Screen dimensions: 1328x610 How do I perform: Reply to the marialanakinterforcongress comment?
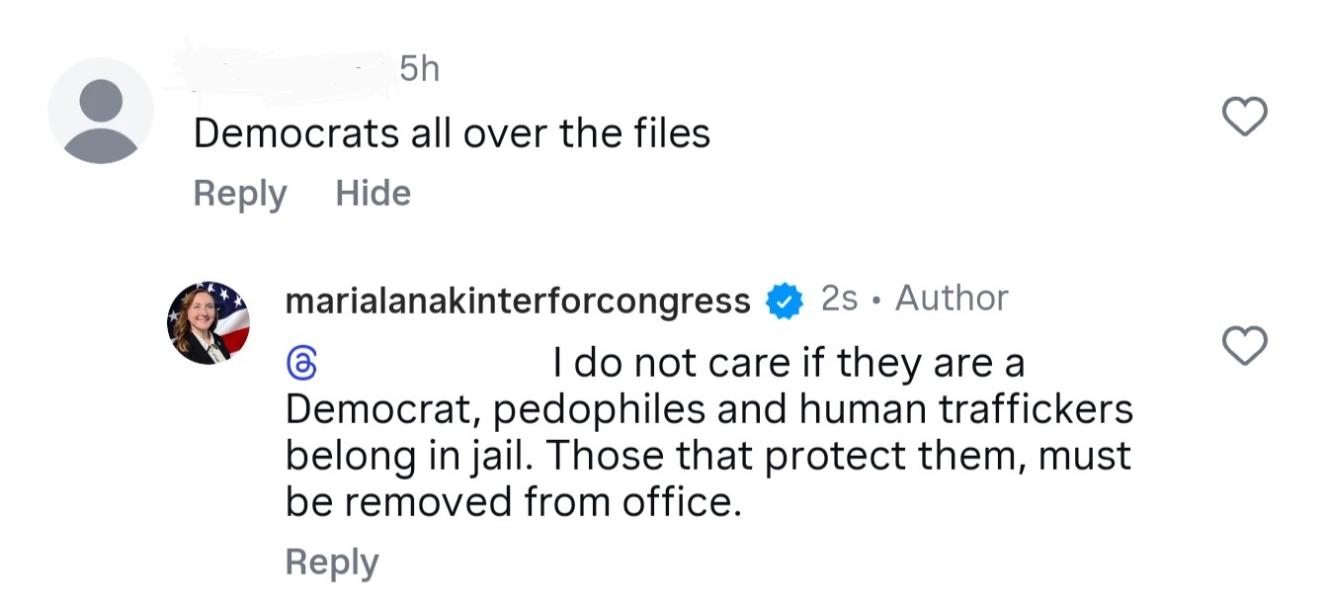(x=331, y=563)
